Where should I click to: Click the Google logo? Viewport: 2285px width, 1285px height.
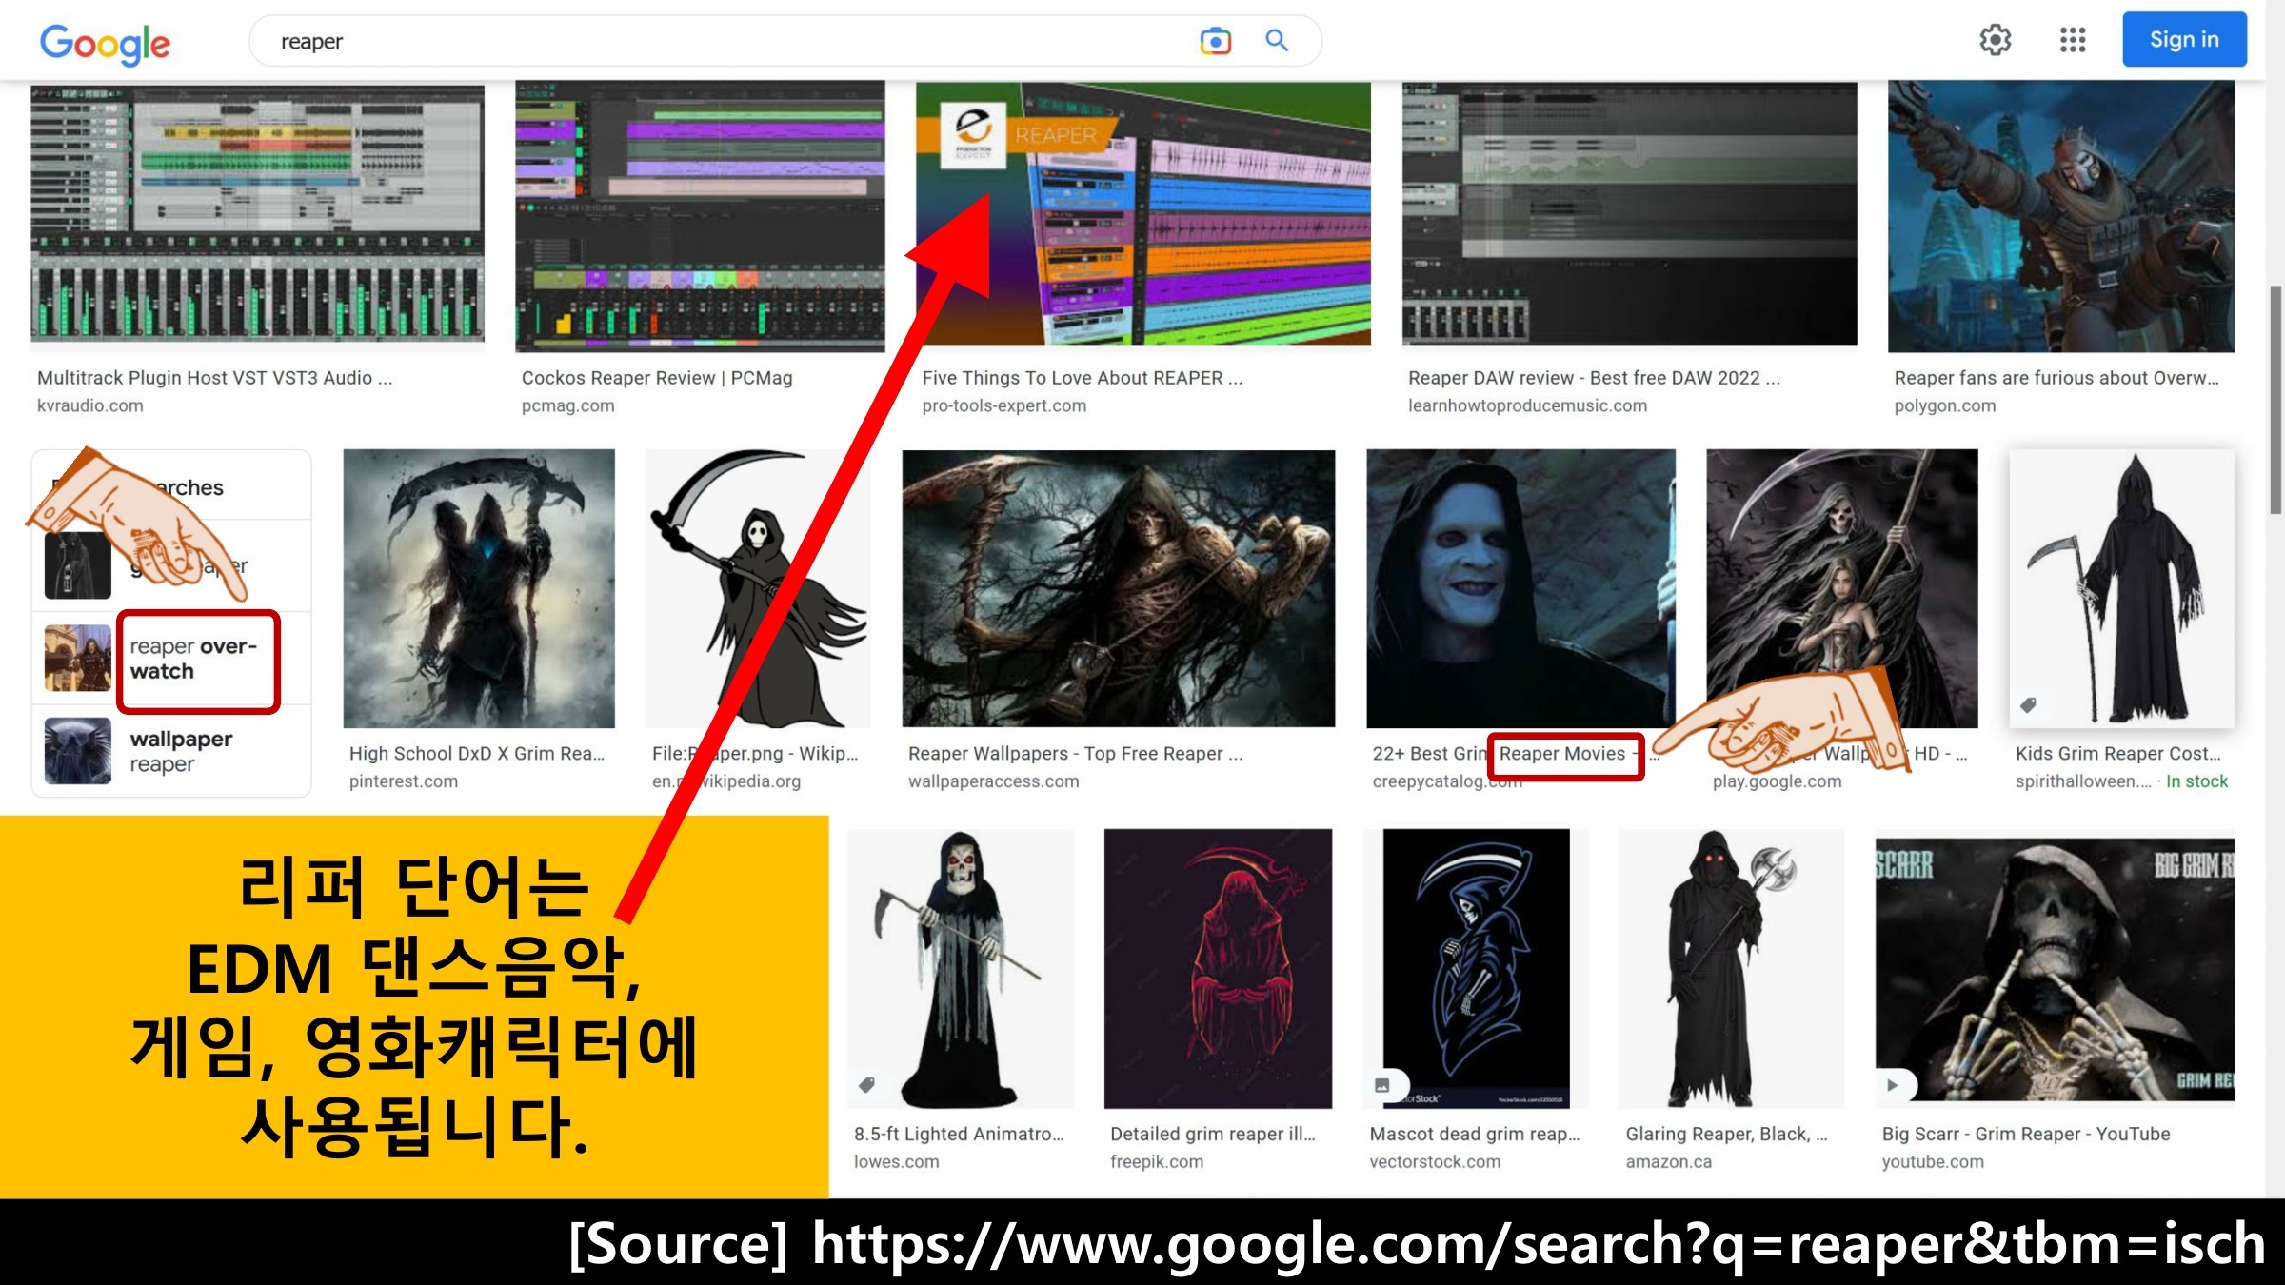(105, 44)
